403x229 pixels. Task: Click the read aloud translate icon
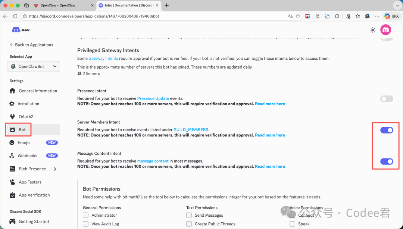(x=290, y=16)
